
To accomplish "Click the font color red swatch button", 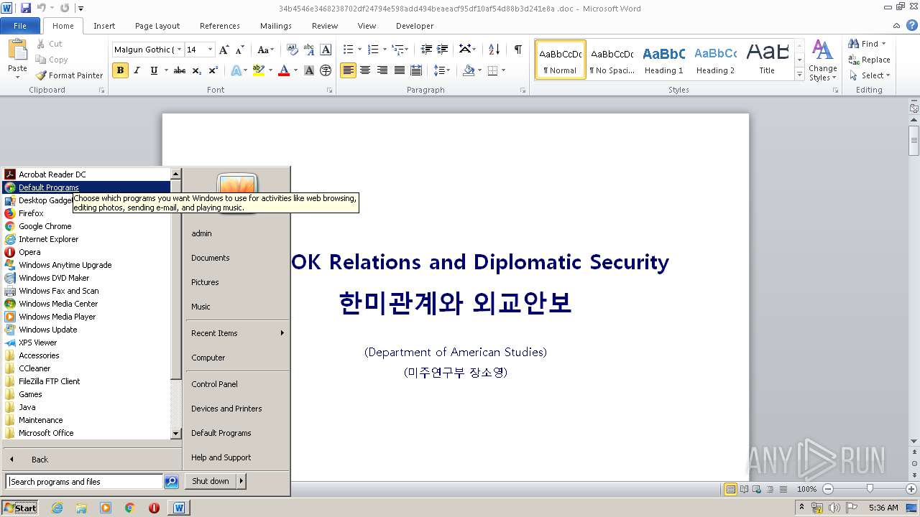I will tap(284, 70).
